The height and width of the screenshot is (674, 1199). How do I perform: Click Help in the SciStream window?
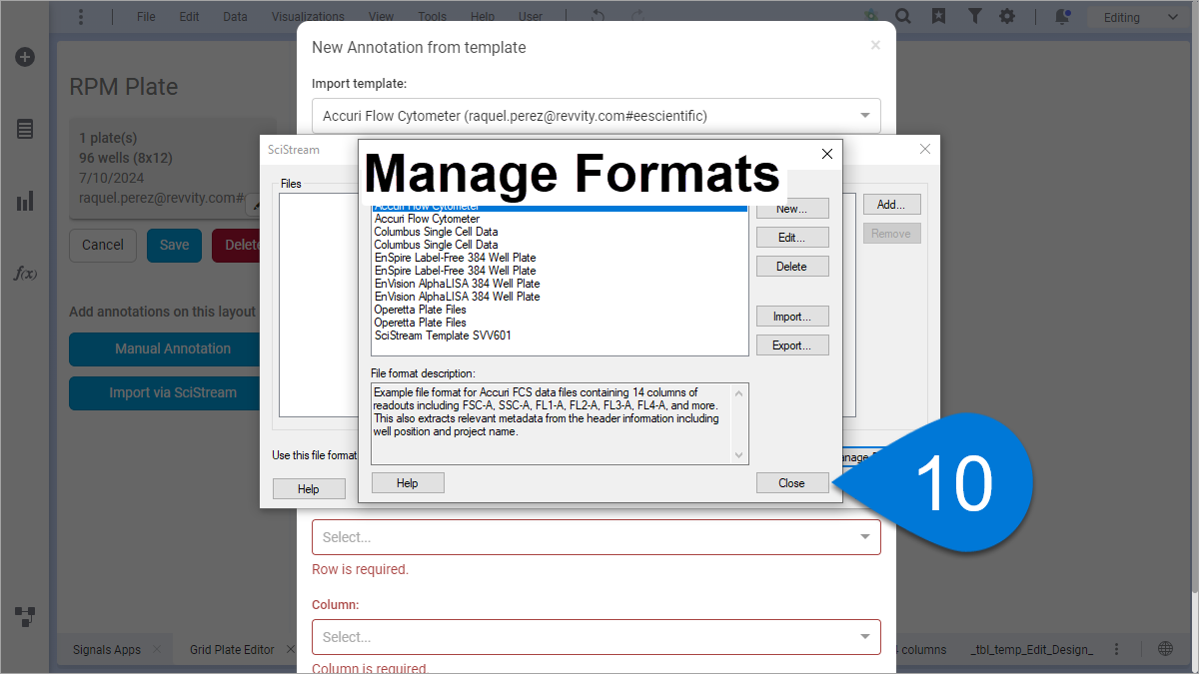pyautogui.click(x=309, y=489)
